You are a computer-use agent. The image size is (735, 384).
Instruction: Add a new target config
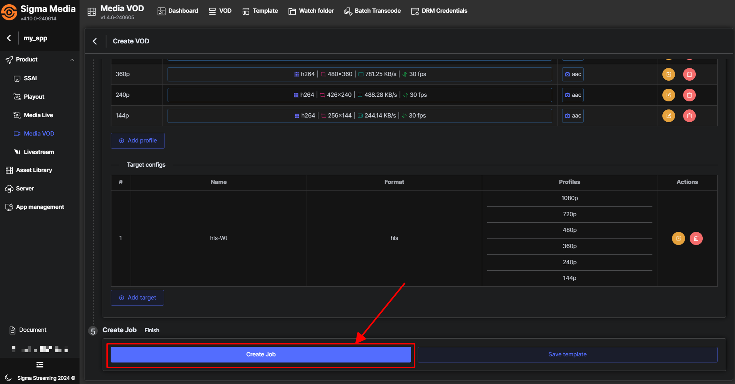pos(137,298)
